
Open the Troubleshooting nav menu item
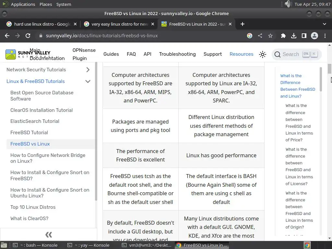click(177, 54)
